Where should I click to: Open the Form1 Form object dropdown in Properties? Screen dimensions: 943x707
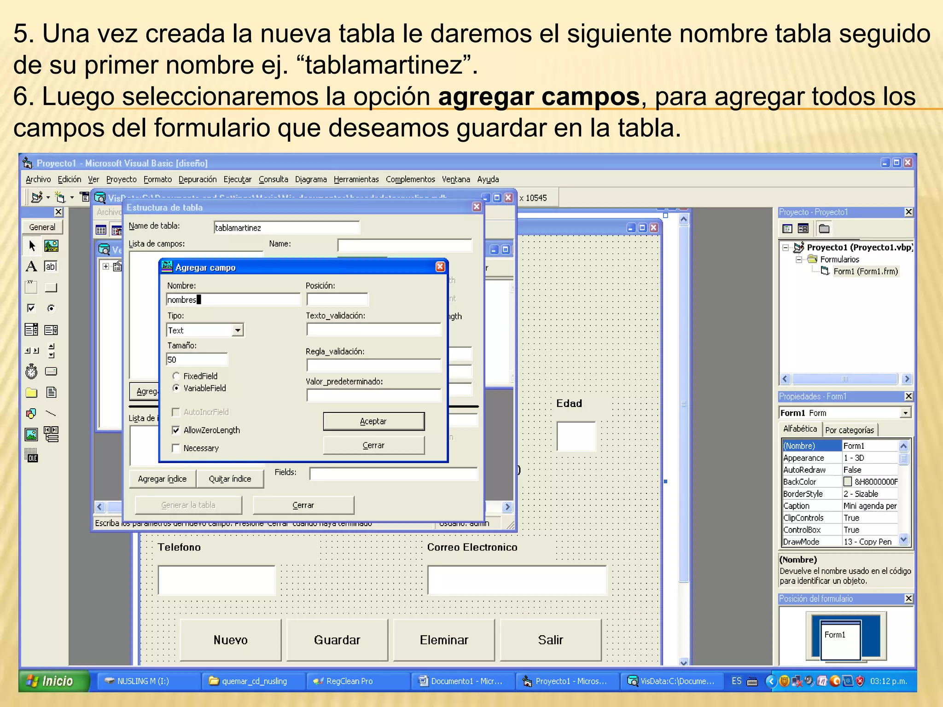point(905,413)
